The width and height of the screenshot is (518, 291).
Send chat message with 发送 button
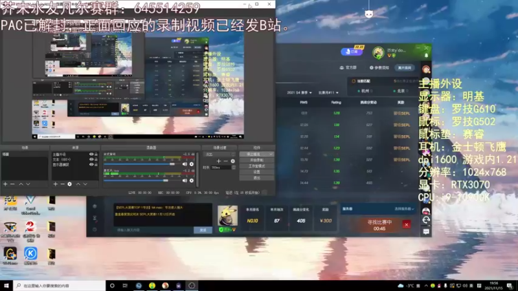[x=203, y=230]
